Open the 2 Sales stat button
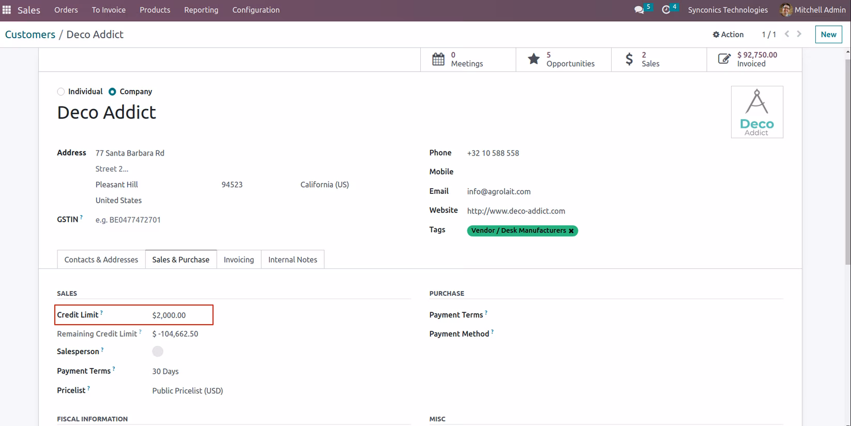This screenshot has height=426, width=851. [659, 59]
